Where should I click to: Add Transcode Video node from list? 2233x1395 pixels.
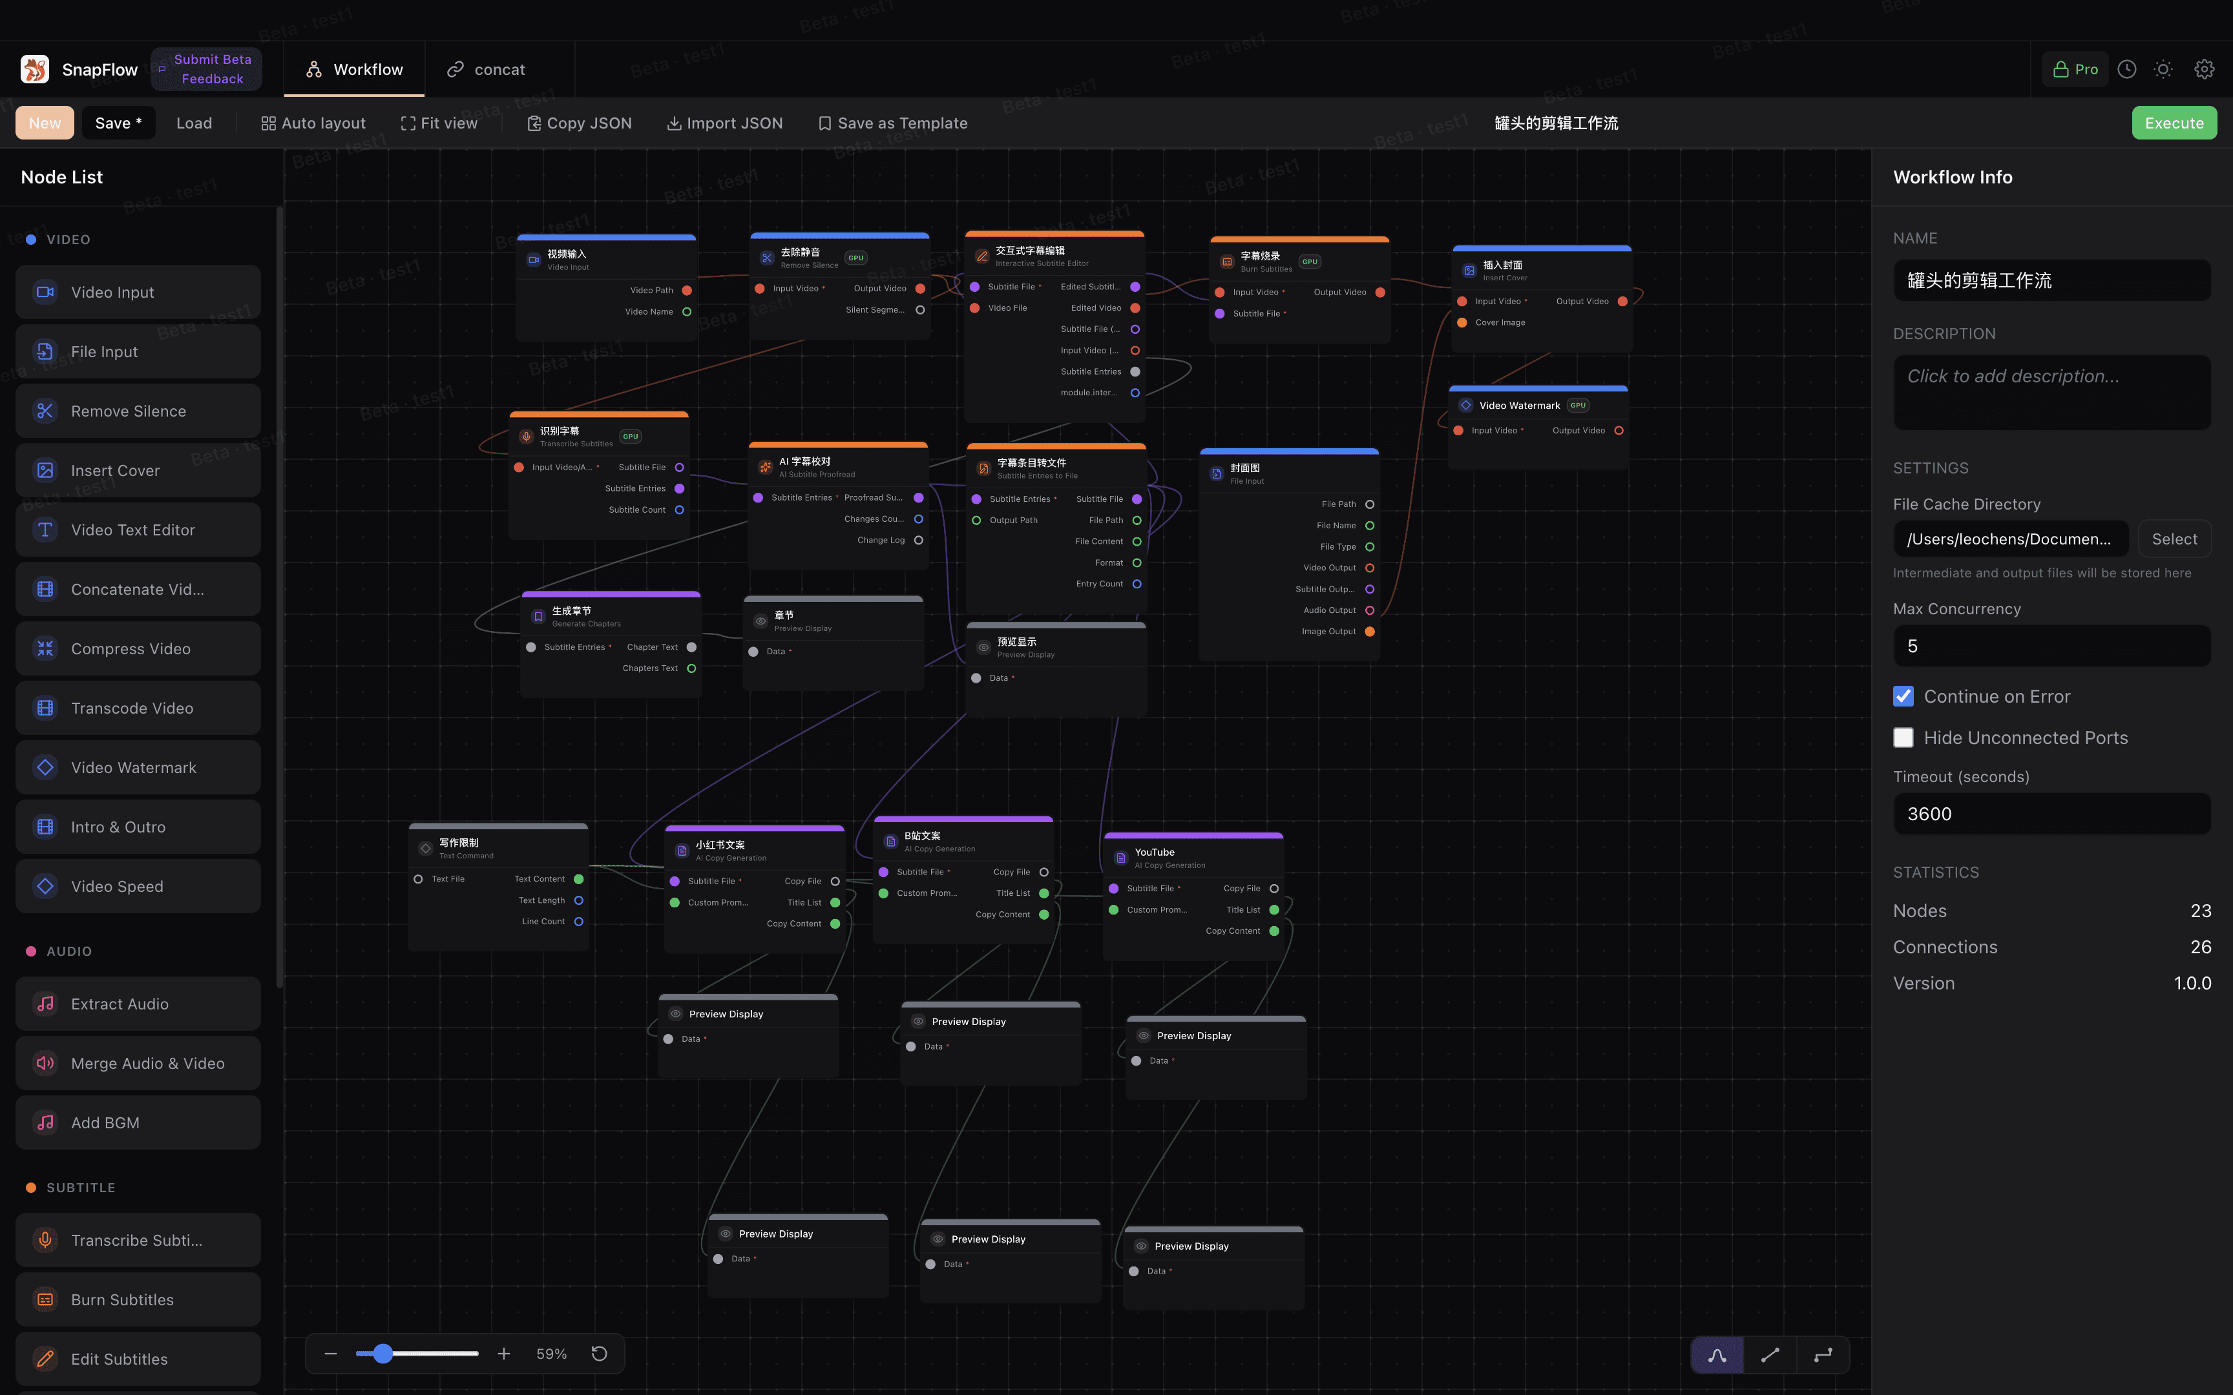pyautogui.click(x=138, y=708)
